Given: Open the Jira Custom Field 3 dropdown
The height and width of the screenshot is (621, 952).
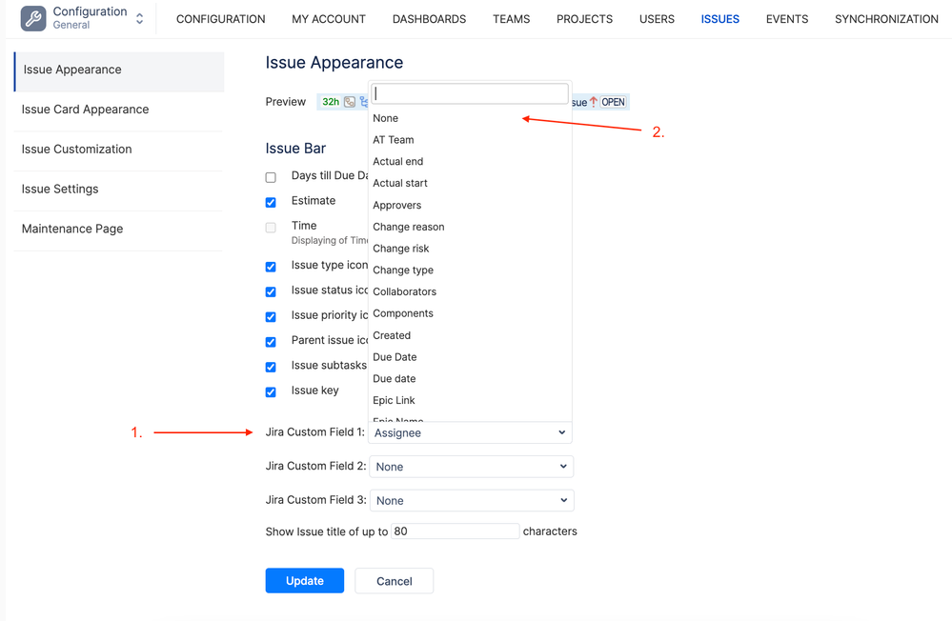Looking at the screenshot, I should click(x=471, y=501).
